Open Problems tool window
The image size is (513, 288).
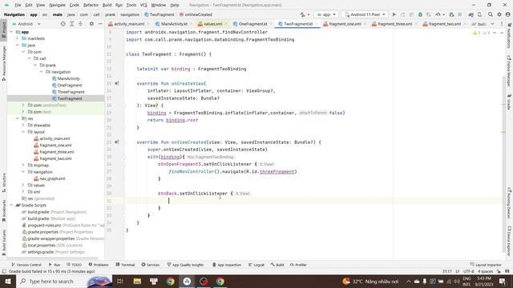coord(99,265)
